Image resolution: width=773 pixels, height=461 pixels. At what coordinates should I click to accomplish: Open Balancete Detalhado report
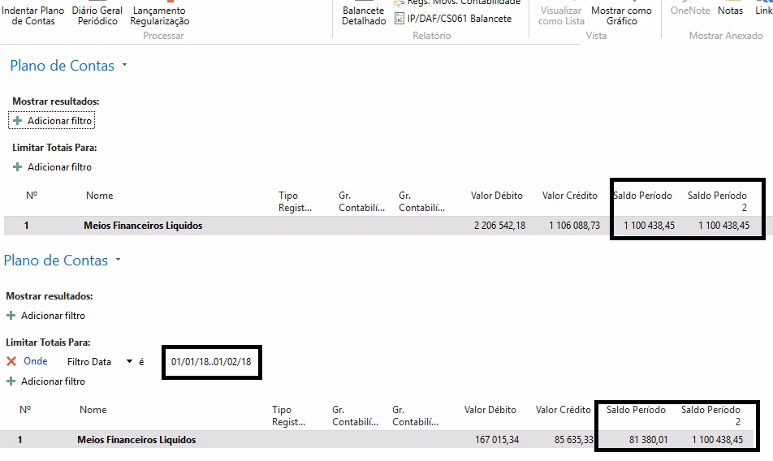[364, 15]
